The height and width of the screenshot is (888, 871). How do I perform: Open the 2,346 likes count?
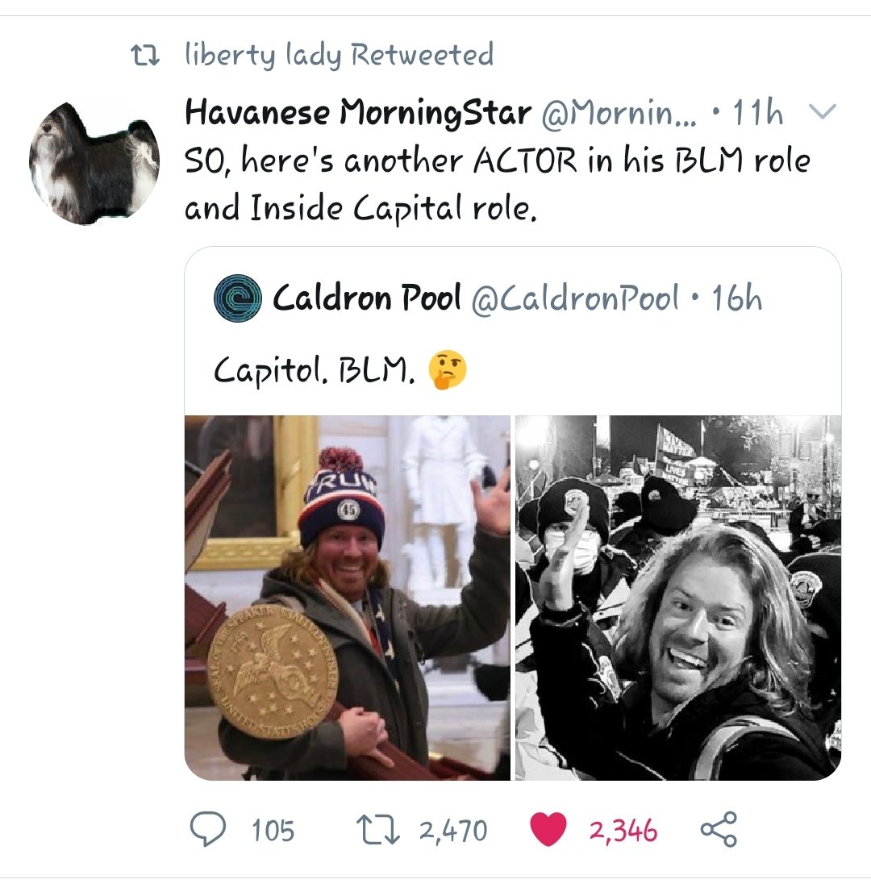coord(623,831)
